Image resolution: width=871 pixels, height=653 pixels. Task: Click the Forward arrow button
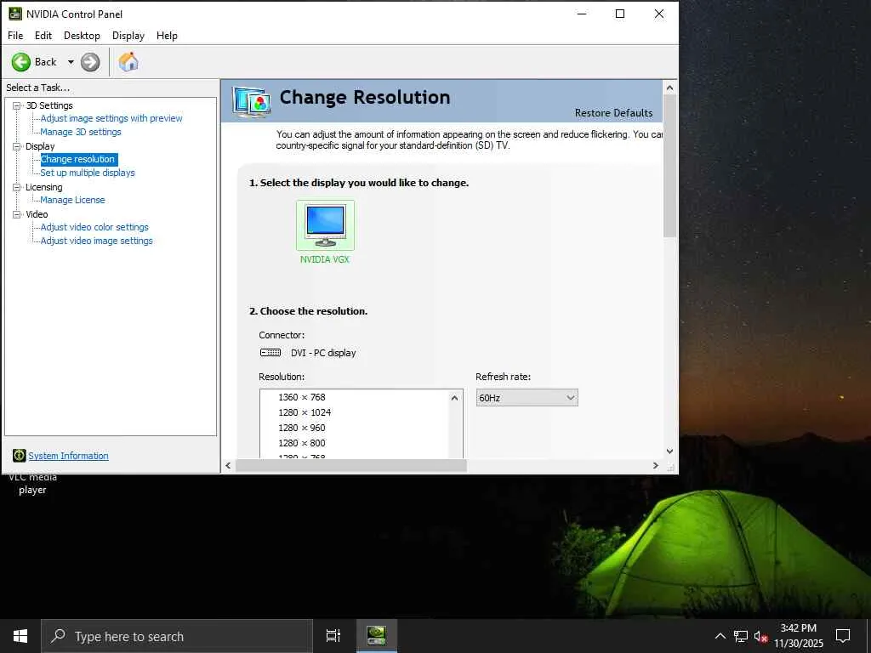tap(90, 62)
